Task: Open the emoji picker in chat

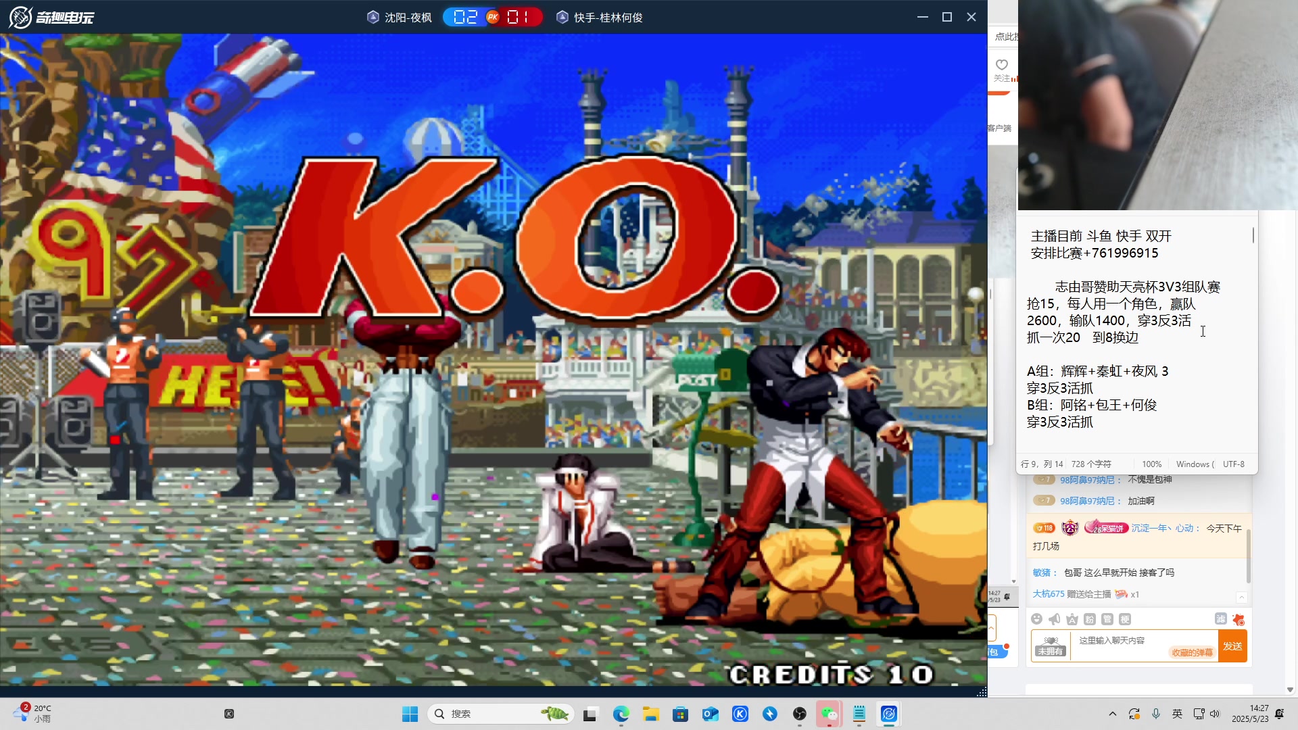Action: [1036, 619]
